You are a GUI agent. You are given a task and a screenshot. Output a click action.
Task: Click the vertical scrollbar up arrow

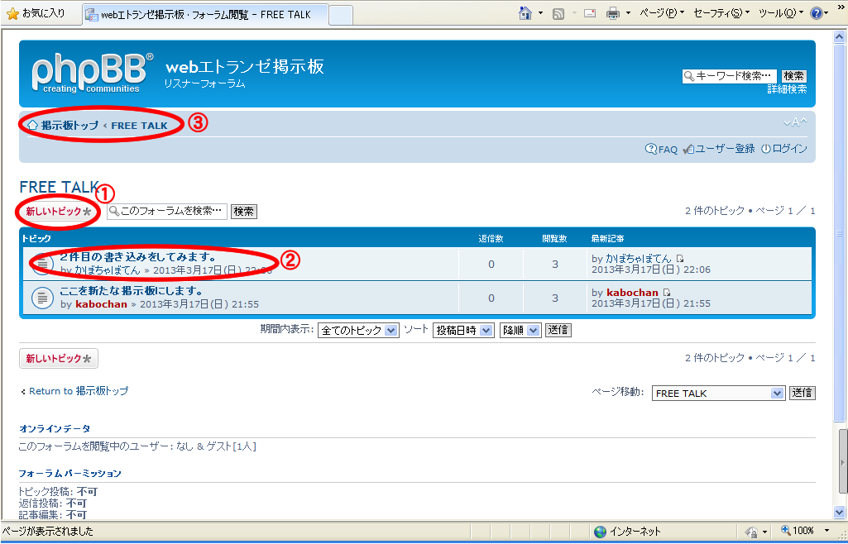[x=840, y=36]
